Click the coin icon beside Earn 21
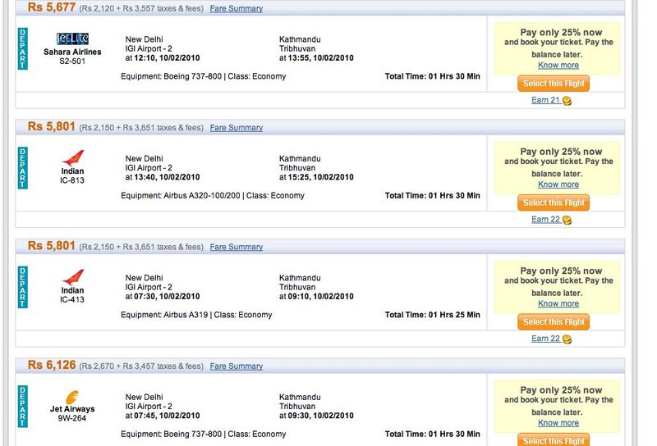Image resolution: width=657 pixels, height=446 pixels. click(x=567, y=101)
